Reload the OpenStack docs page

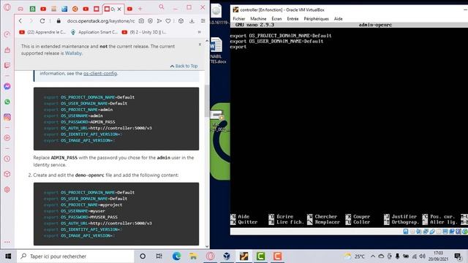(42, 21)
